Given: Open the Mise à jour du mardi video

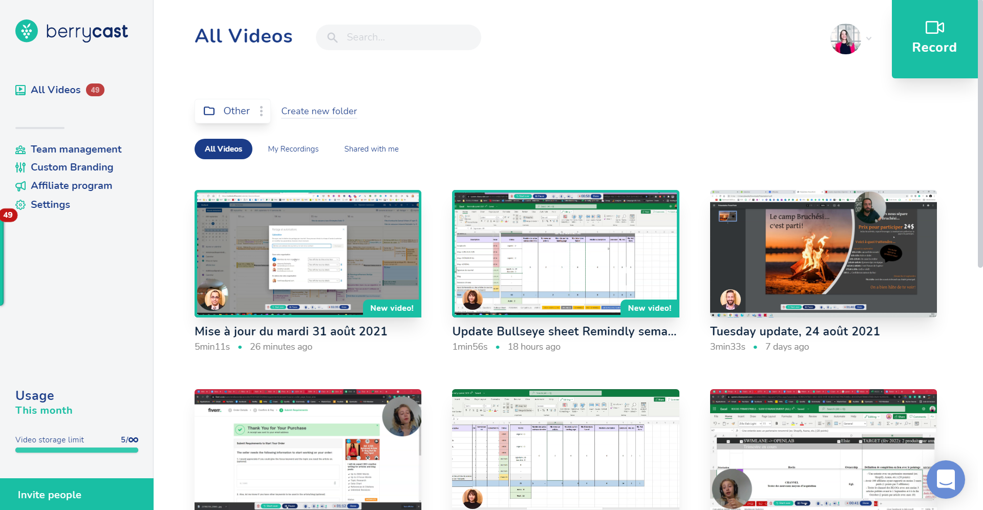Looking at the screenshot, I should pyautogui.click(x=308, y=254).
